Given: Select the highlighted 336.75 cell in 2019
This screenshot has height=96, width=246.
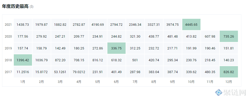Looking at the screenshot, I should point(116,48).
